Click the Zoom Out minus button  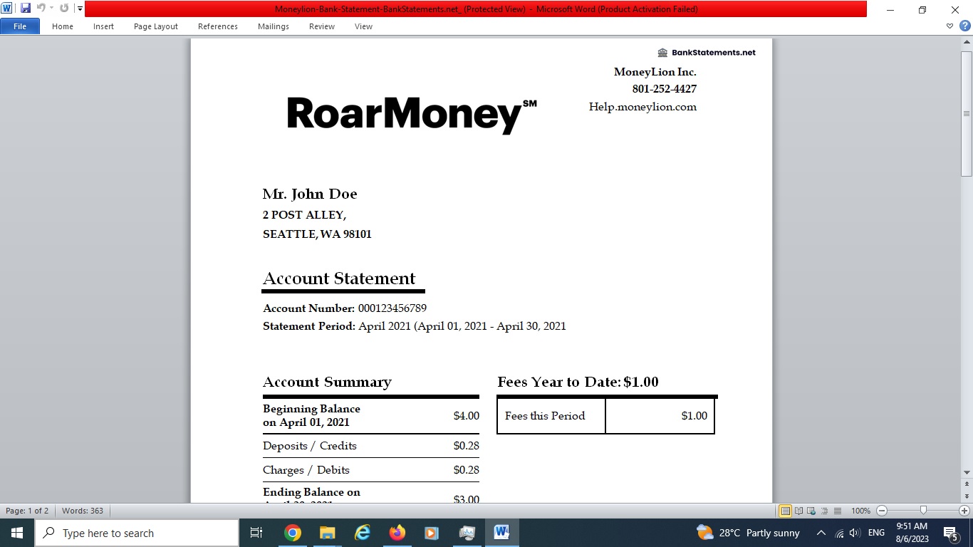pyautogui.click(x=882, y=511)
